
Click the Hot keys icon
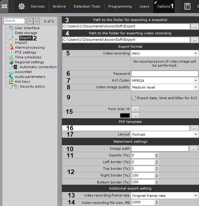(x=11, y=82)
